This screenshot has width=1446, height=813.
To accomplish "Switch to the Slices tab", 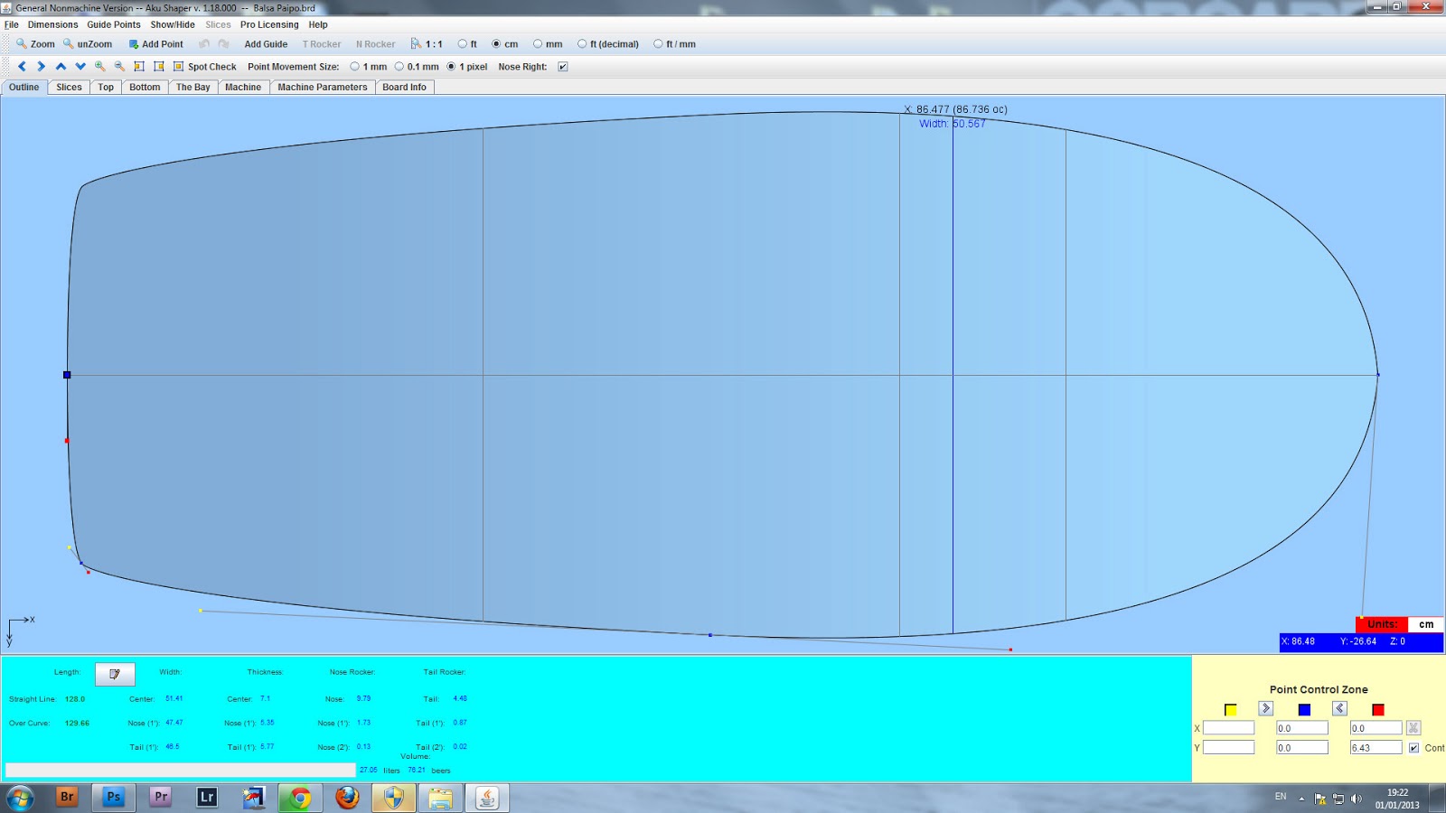I will pyautogui.click(x=69, y=88).
